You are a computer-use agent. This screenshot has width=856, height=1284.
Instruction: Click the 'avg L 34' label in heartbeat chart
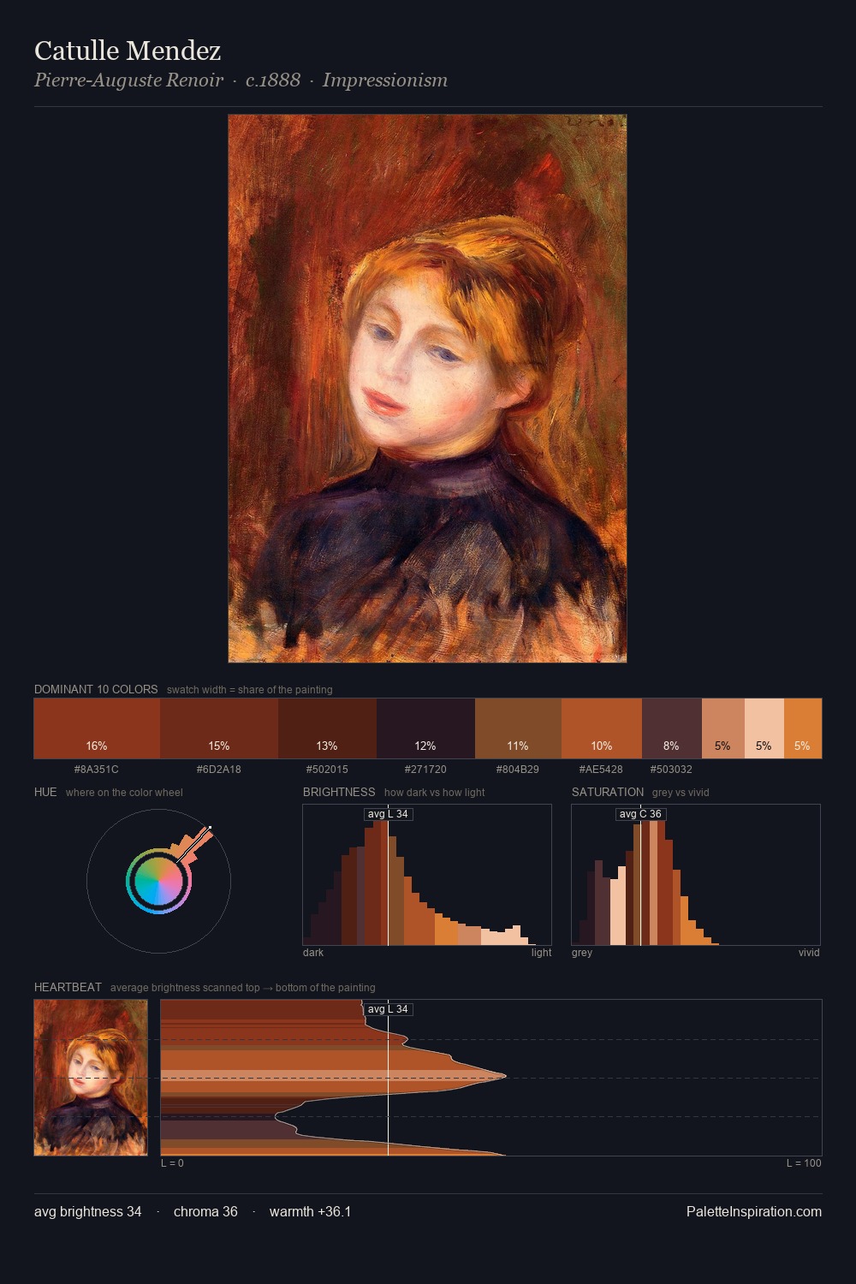pos(388,1009)
